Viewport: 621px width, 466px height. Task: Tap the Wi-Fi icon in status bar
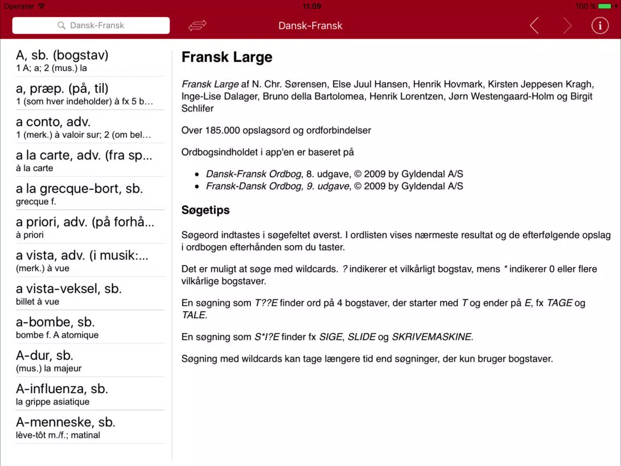[x=42, y=6]
